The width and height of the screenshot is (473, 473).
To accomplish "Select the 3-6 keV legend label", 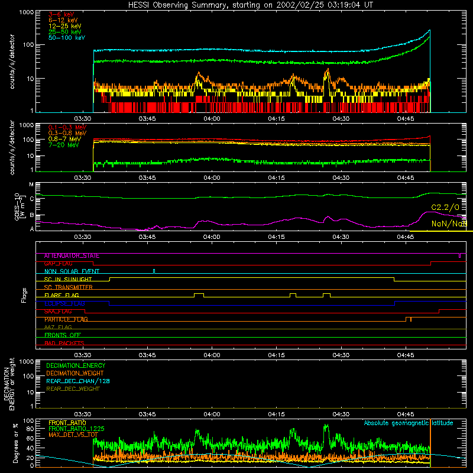I will [x=61, y=14].
